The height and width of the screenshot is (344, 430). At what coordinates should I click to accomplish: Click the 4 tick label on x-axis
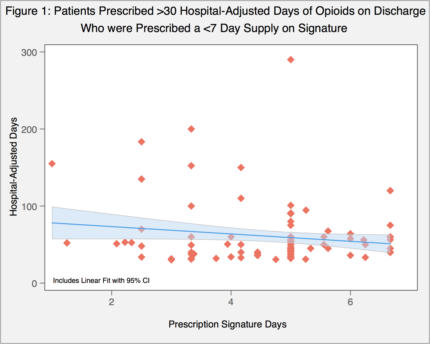point(231,302)
